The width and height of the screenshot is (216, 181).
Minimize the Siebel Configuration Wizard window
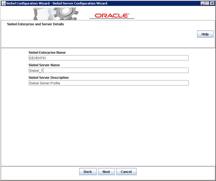pyautogui.click(x=202, y=3)
